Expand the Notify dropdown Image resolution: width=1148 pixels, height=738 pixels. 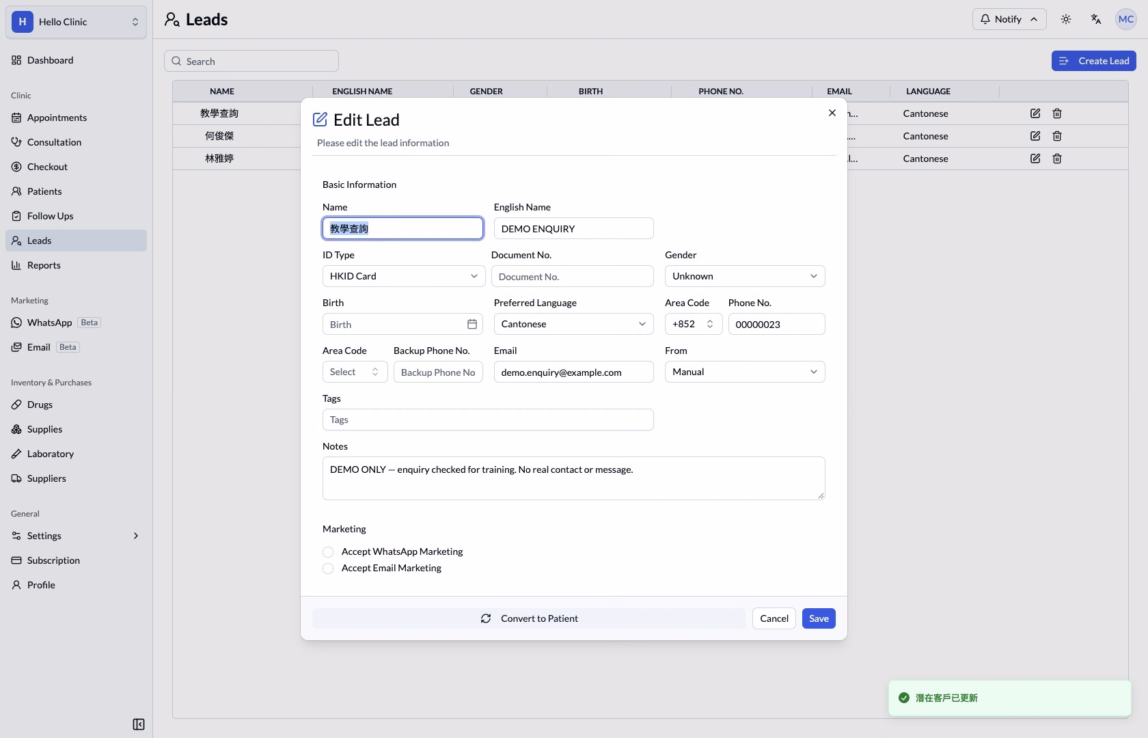(1009, 19)
